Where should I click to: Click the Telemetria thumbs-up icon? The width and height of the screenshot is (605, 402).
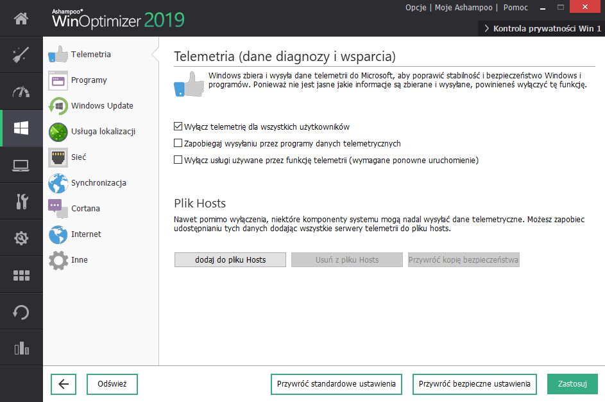click(58, 55)
